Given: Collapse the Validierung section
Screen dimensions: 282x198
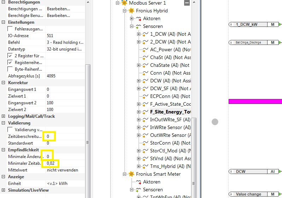Looking at the screenshot, I should pos(3,123).
